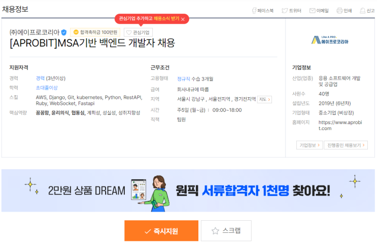Toggle the 관심기업 heart button

click(x=138, y=32)
